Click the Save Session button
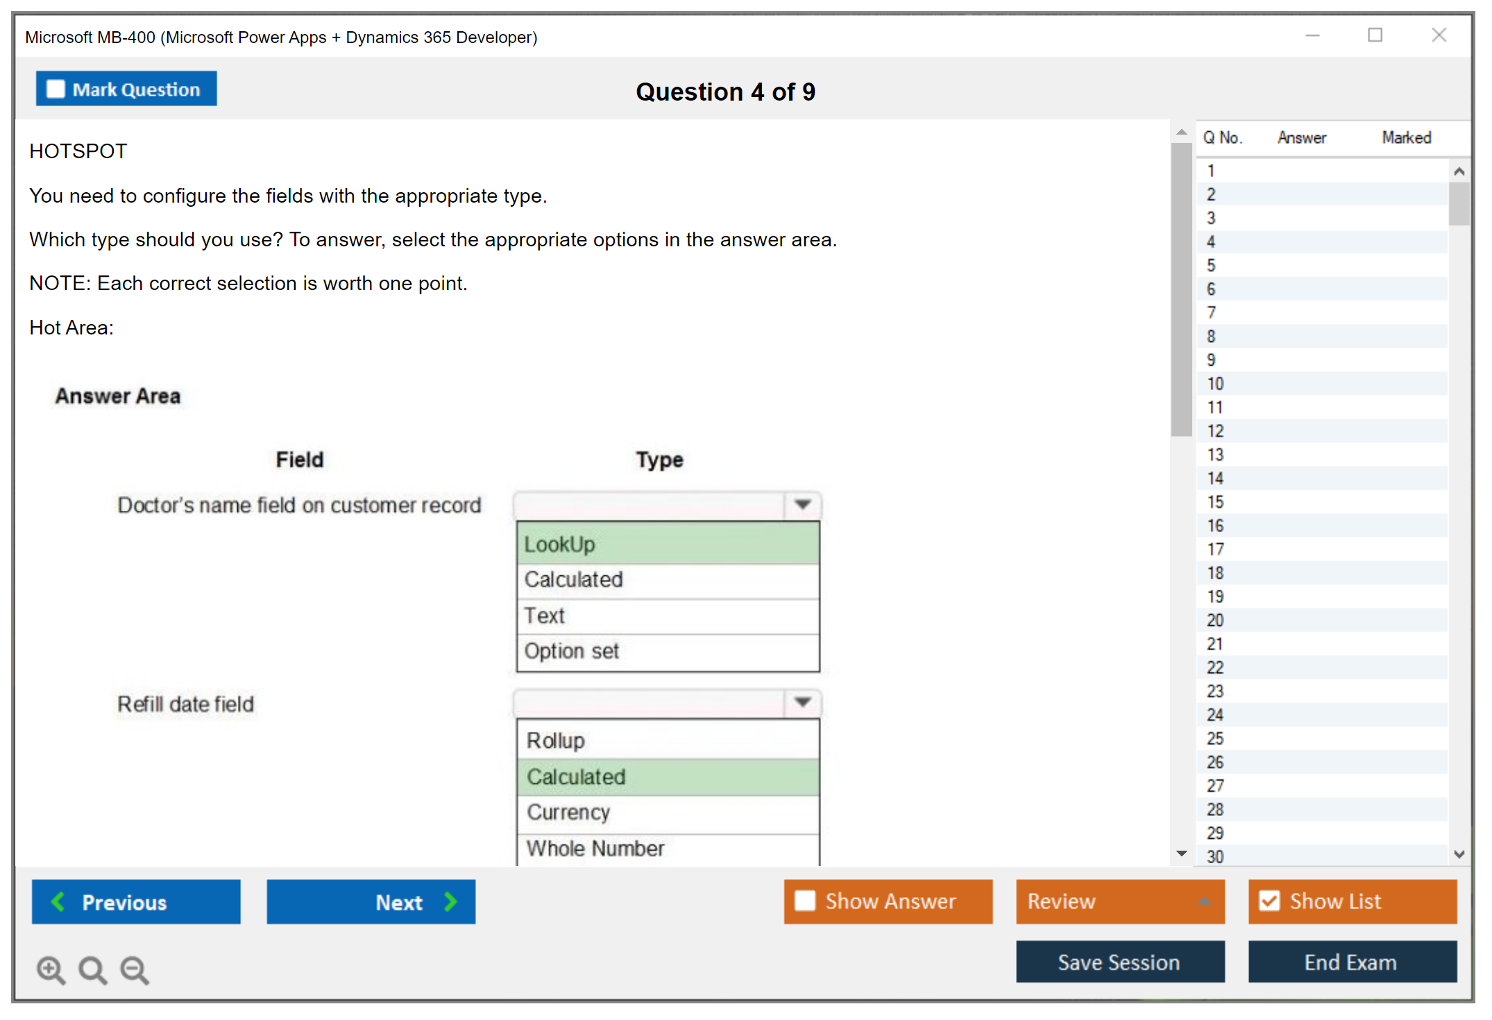Screen dimensions: 1492x1020 [1119, 962]
